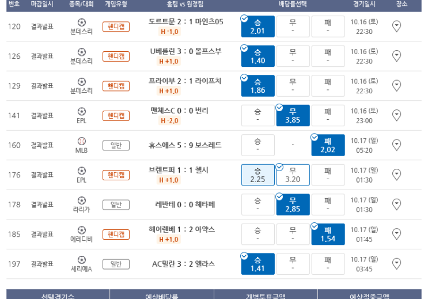Toggle 무 3.85 selection for 맨체스C match

coord(293,115)
